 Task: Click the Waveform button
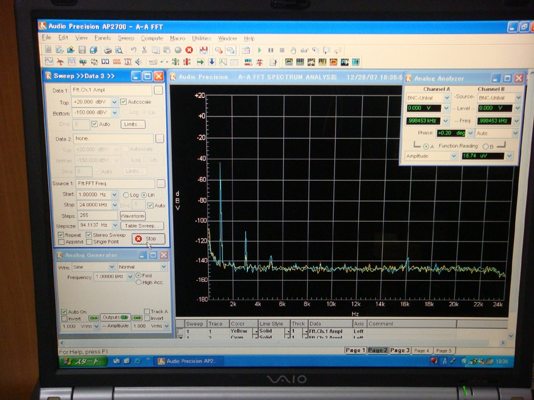pos(133,216)
